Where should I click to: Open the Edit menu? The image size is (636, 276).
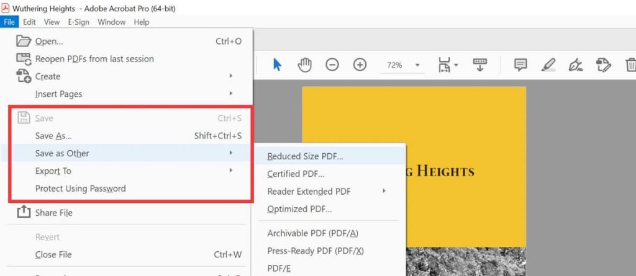coord(29,22)
